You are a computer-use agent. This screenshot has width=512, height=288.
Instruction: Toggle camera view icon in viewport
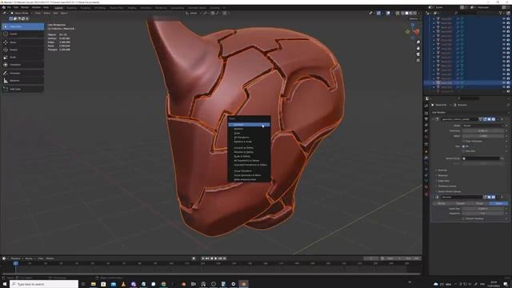[418, 54]
